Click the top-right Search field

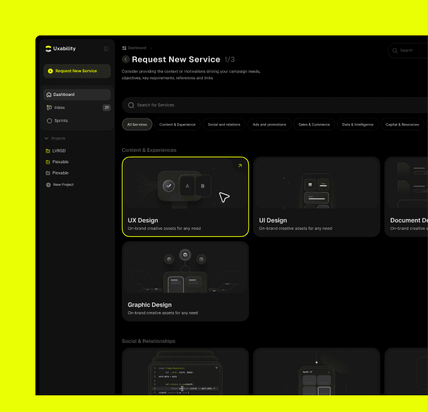pyautogui.click(x=408, y=51)
